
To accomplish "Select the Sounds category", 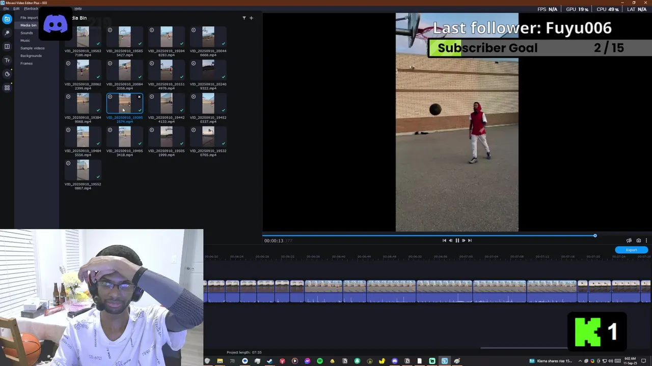I will click(x=26, y=33).
